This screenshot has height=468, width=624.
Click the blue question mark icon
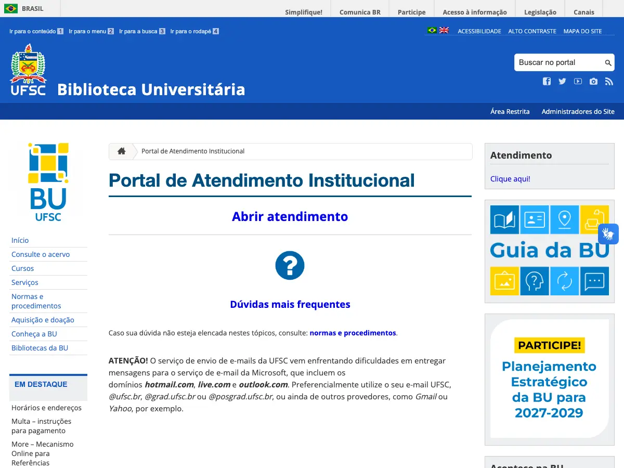pyautogui.click(x=290, y=266)
